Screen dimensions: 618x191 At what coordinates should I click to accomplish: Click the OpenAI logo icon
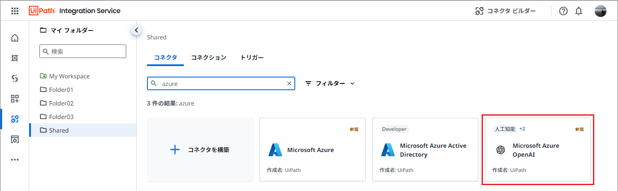pos(500,150)
